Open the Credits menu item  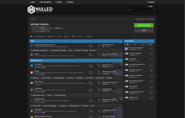(x=58, y=2)
